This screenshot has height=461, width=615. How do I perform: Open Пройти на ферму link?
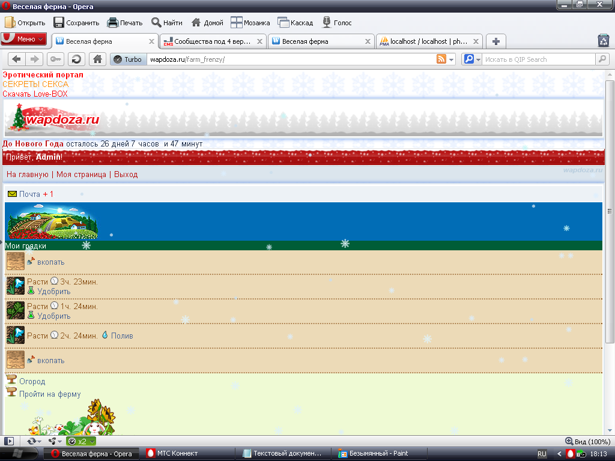click(x=50, y=394)
